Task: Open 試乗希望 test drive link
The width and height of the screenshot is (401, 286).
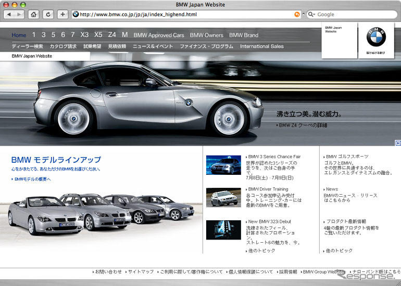Action: (x=92, y=46)
